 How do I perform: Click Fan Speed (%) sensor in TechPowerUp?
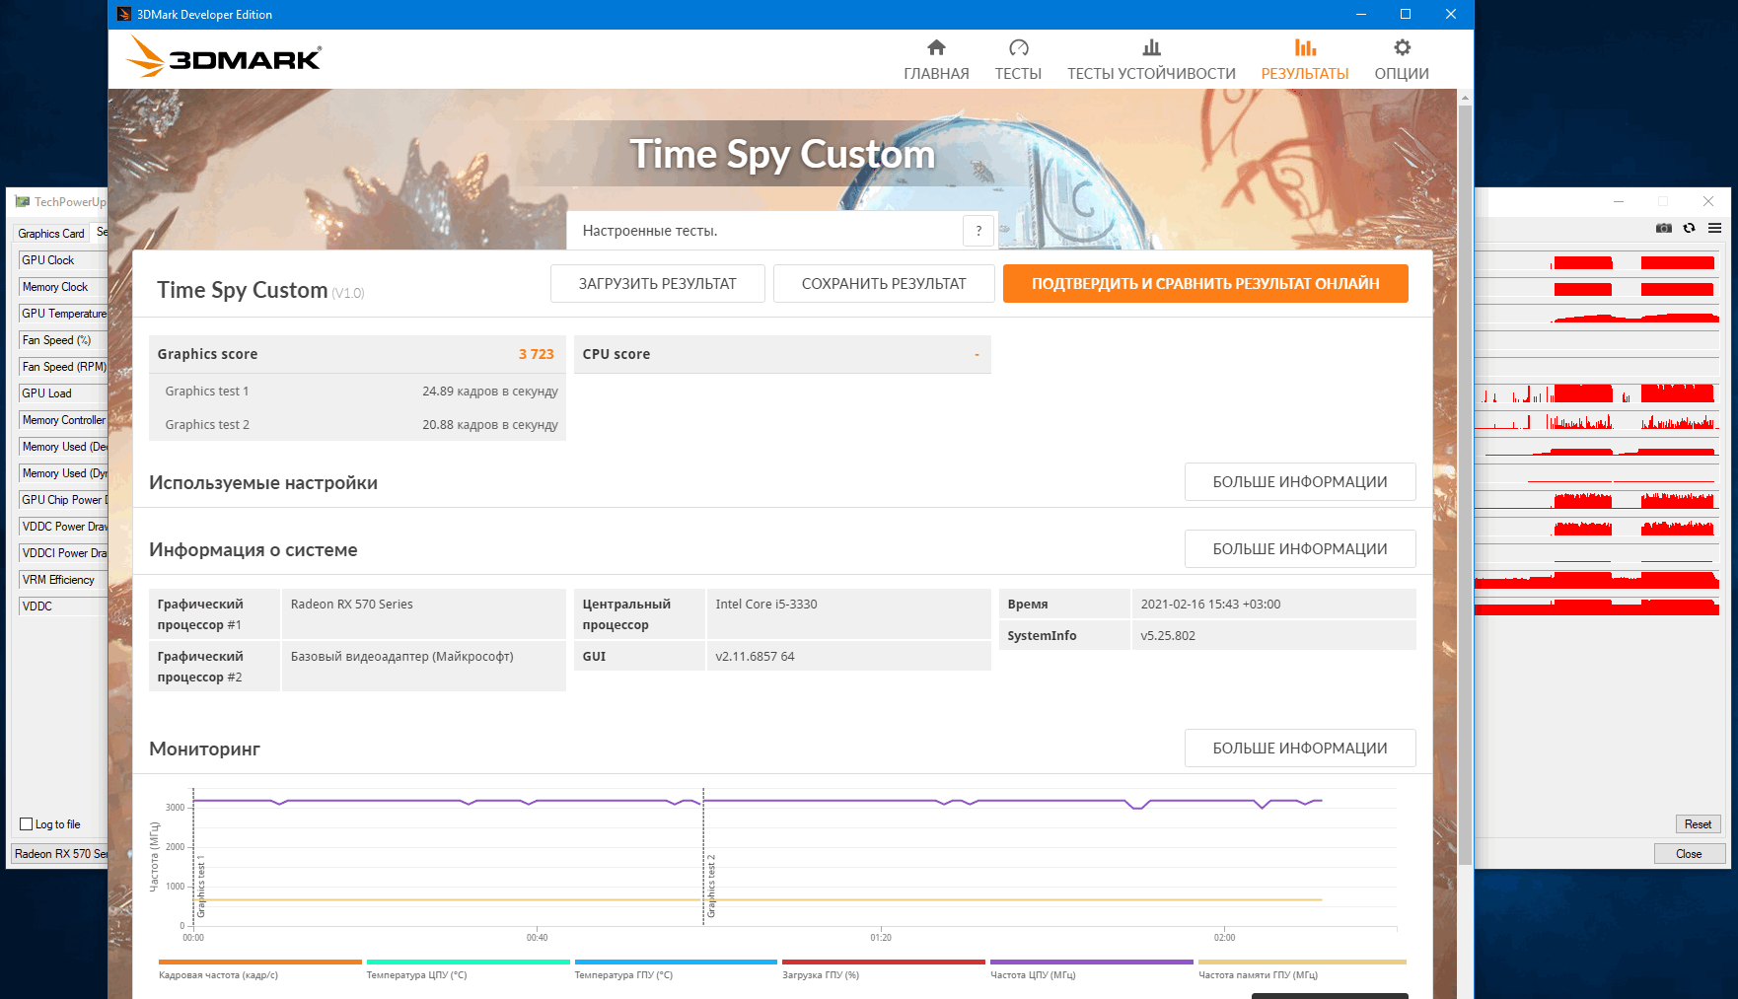(x=63, y=340)
